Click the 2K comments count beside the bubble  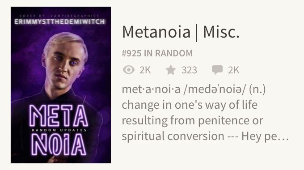[x=233, y=70]
